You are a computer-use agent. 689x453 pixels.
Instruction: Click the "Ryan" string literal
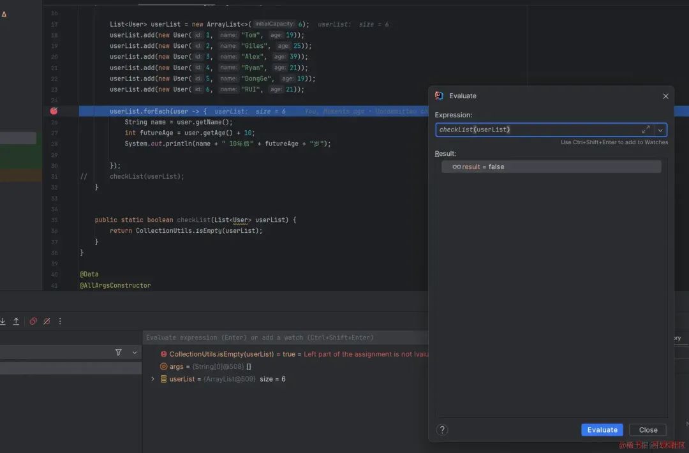252,68
